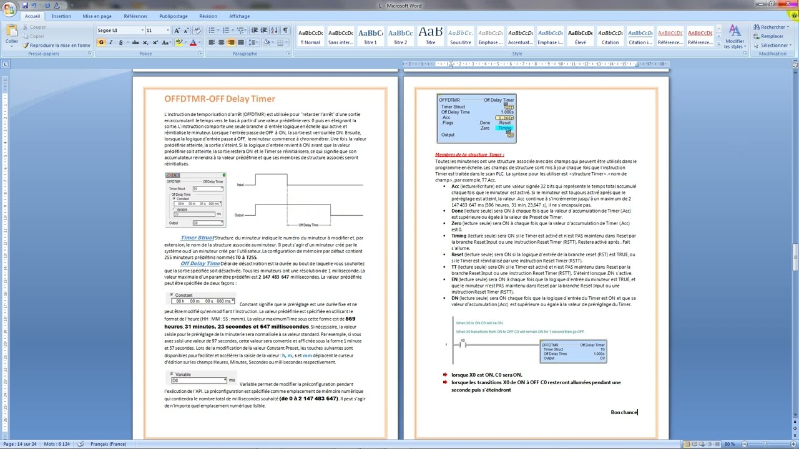Viewport: 799px width, 449px height.
Task: Apply the Normal style
Action: pos(310,37)
